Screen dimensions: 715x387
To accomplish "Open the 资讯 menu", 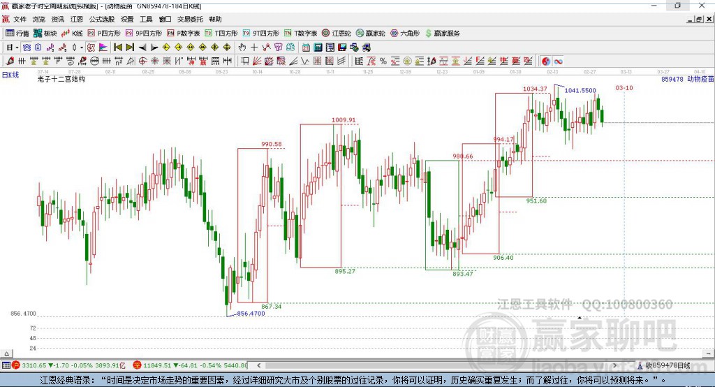I will [57, 19].
